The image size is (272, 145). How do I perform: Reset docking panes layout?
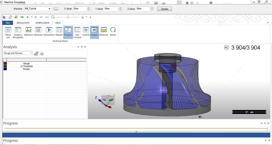pos(113,32)
